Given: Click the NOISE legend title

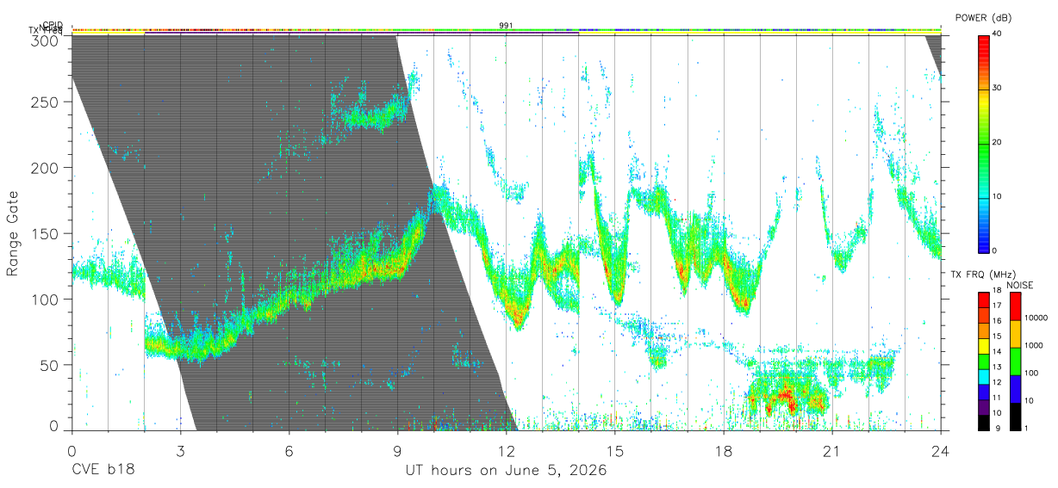Looking at the screenshot, I should click(1019, 285).
